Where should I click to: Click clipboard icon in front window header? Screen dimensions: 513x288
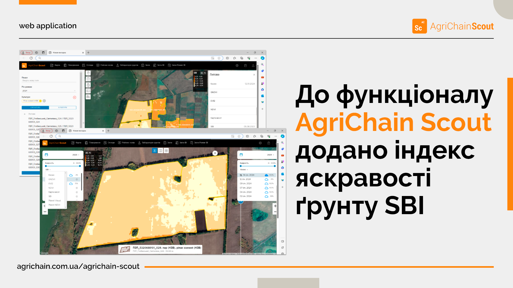pyautogui.click(x=269, y=143)
